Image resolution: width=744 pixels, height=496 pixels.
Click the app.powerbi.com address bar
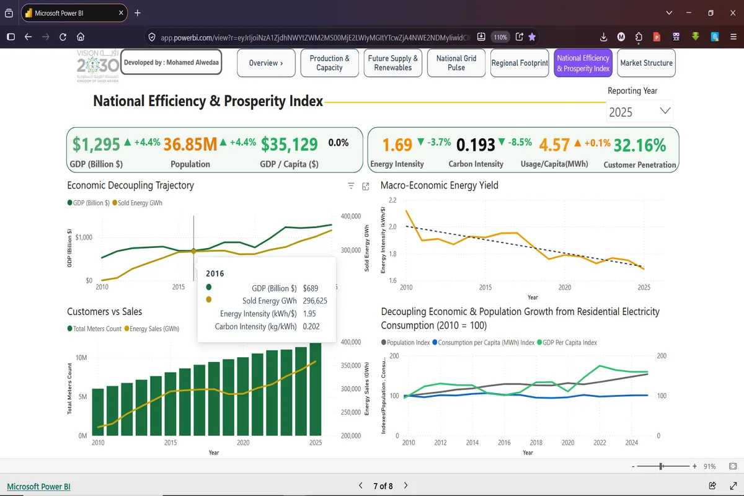click(x=314, y=37)
